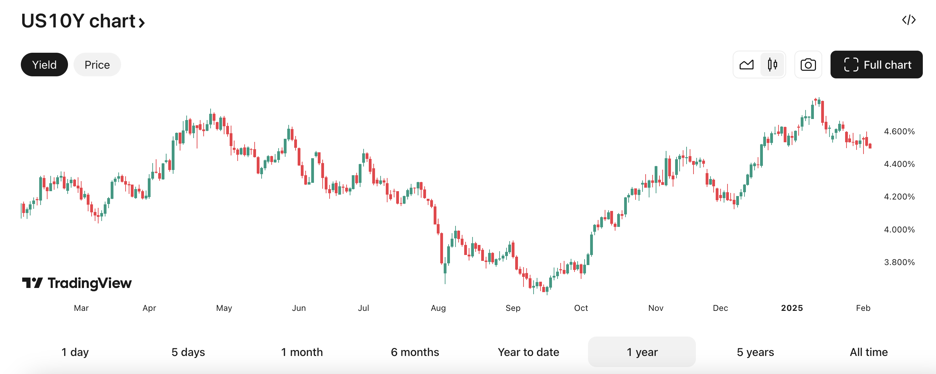Select the candlestick chart style
Viewport: 936px width, 374px height.
(772, 64)
